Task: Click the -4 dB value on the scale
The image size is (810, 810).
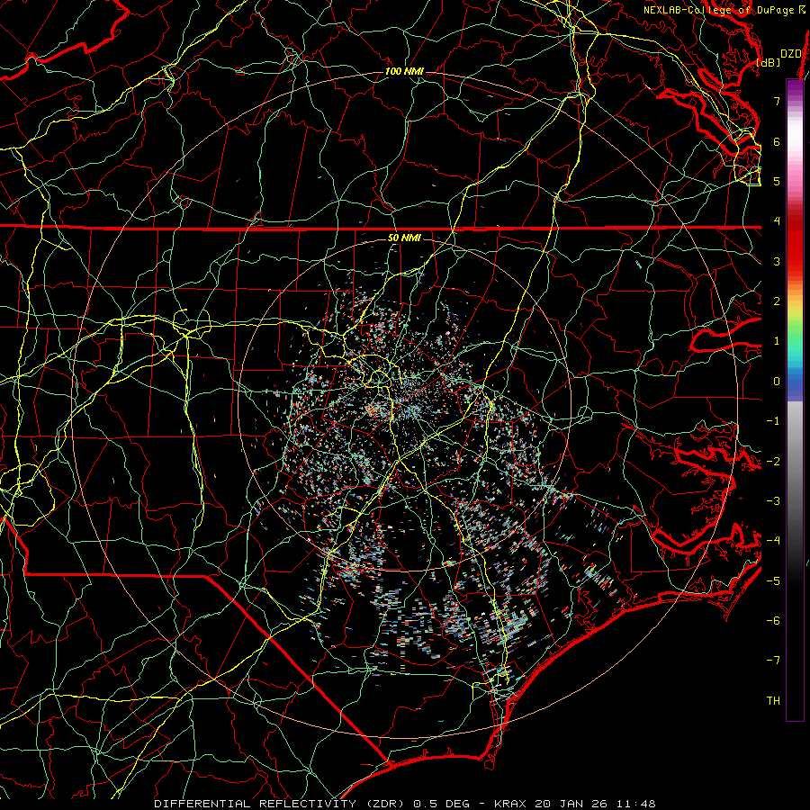Action: [773, 541]
